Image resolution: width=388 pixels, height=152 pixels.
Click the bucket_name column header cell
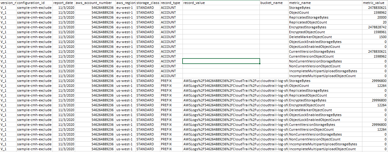pyautogui.click(x=274, y=3)
